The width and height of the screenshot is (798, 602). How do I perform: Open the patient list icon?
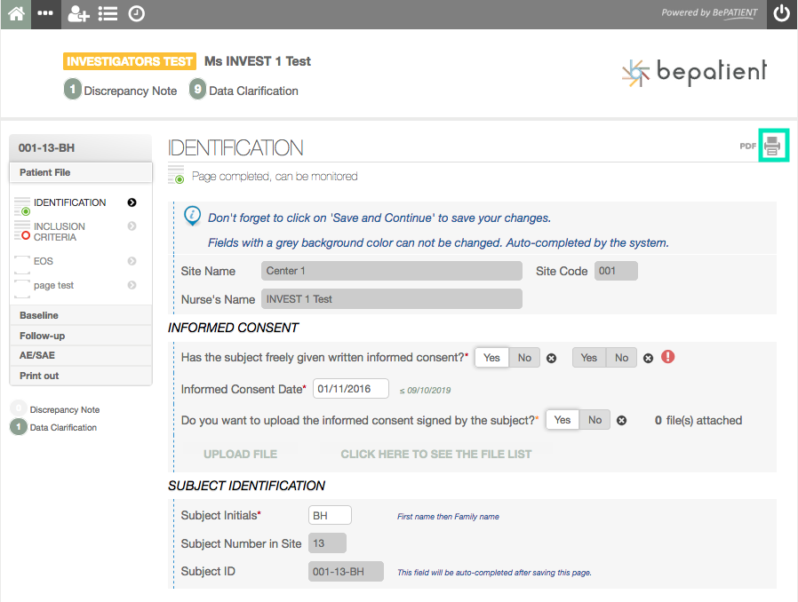point(108,14)
